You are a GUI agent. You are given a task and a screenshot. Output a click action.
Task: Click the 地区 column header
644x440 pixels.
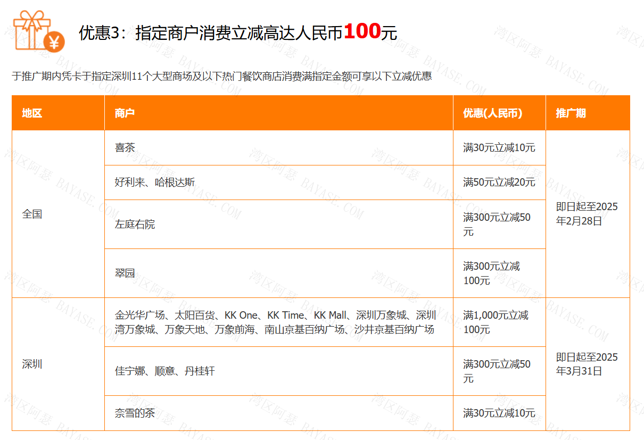58,113
